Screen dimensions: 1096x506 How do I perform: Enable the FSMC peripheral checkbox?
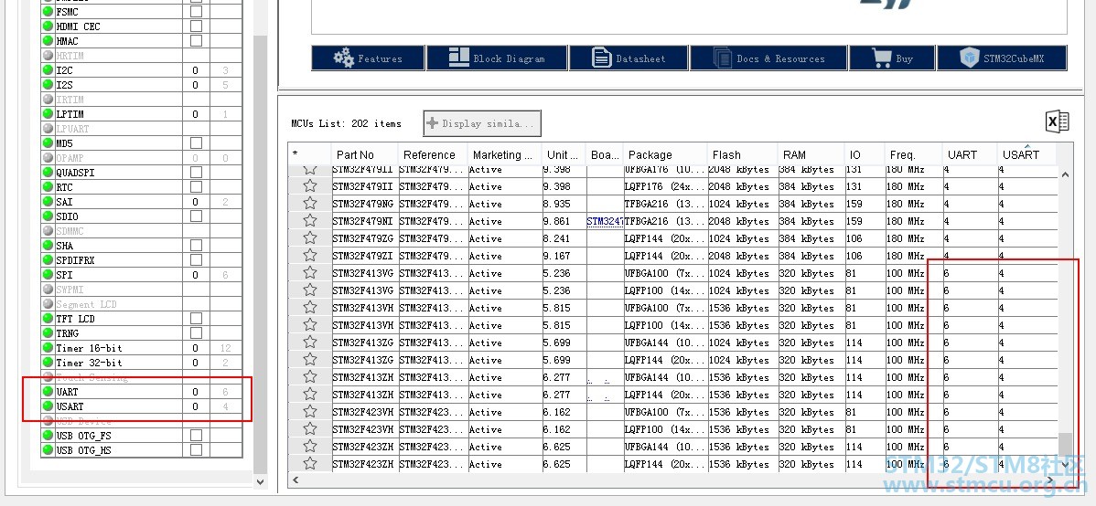click(197, 12)
